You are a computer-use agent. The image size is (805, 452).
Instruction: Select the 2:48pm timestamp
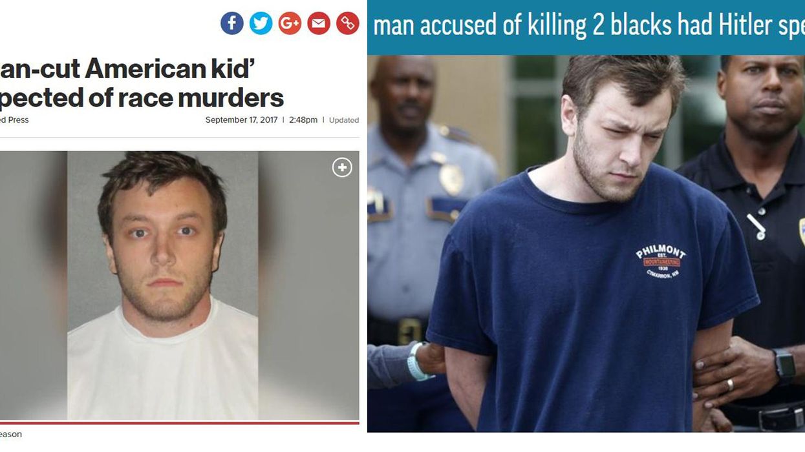point(303,120)
